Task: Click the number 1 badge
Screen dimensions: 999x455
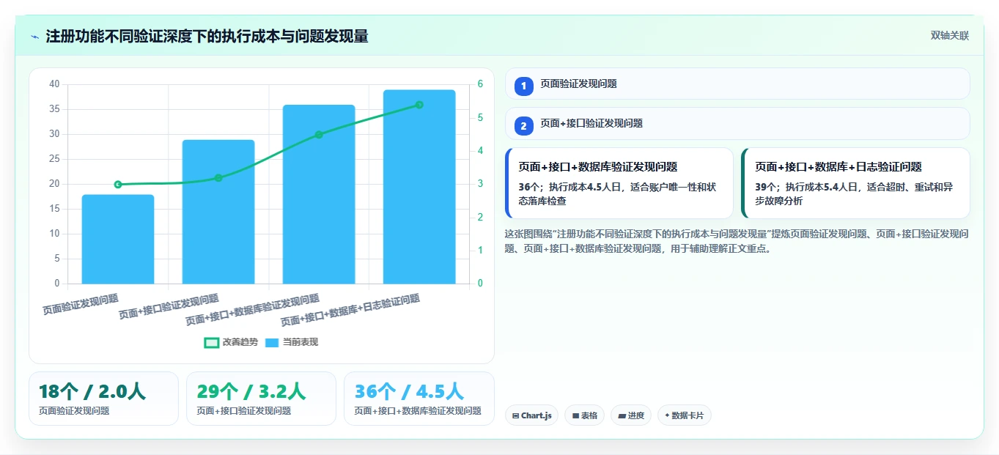Action: (x=523, y=86)
